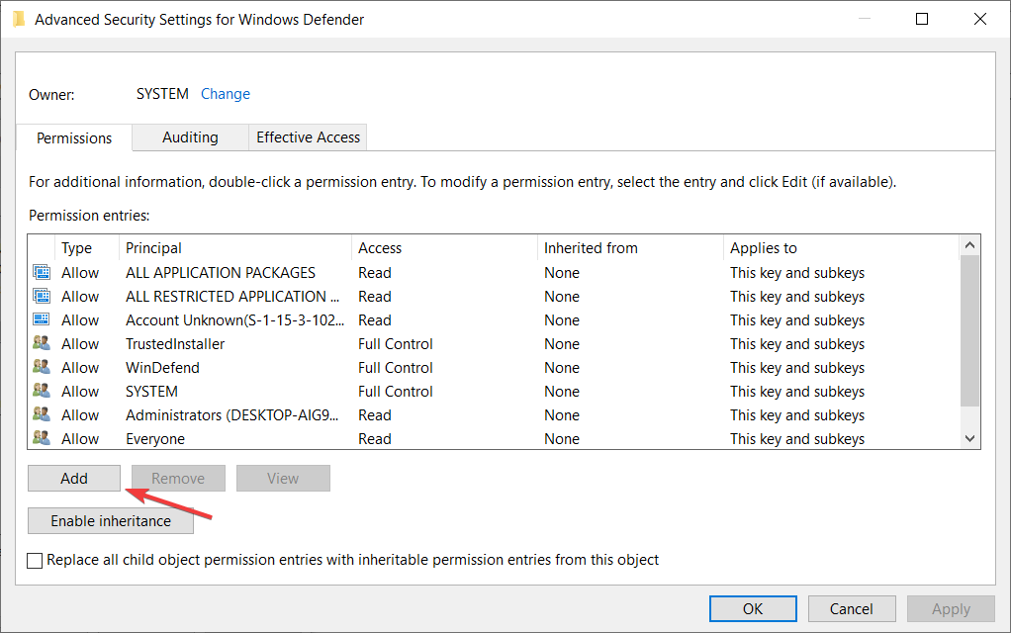The height and width of the screenshot is (633, 1011).
Task: Click the Account Unknown row icon
Action: coord(42,319)
